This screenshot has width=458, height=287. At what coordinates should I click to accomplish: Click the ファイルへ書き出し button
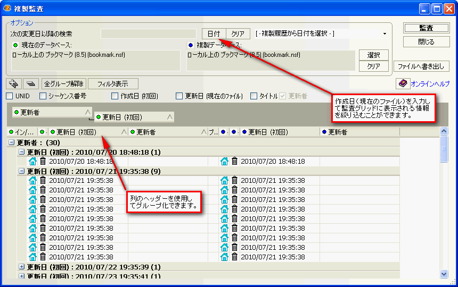coord(421,66)
